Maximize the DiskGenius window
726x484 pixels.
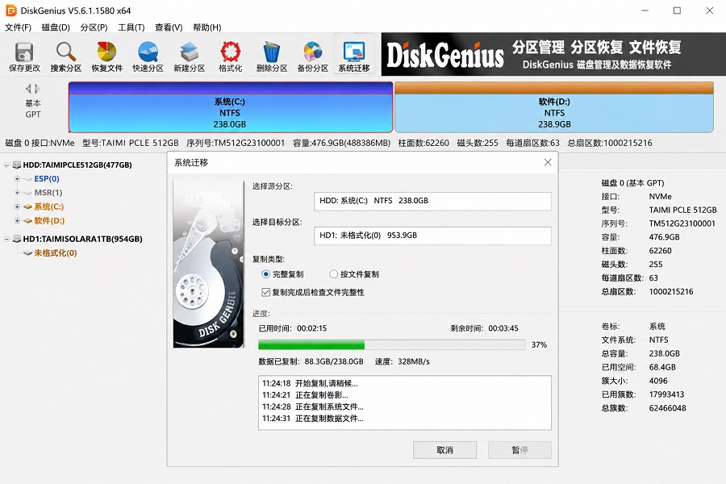tap(677, 10)
